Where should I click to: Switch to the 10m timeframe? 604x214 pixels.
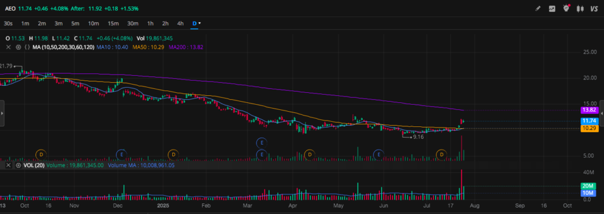click(94, 24)
